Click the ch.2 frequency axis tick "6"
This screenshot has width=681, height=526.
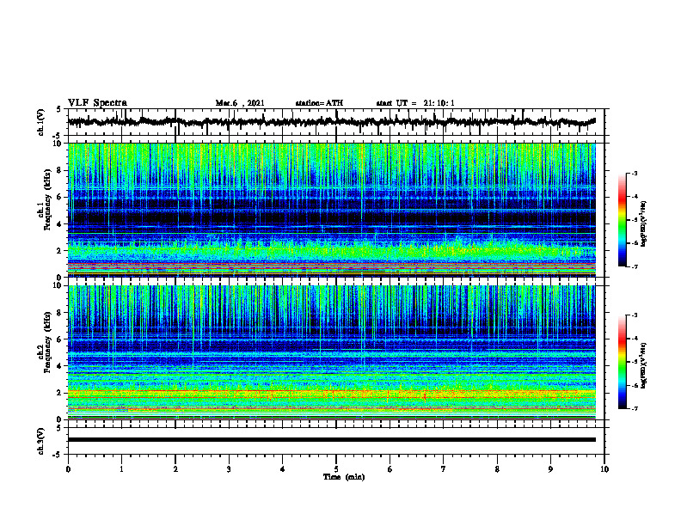[60, 339]
